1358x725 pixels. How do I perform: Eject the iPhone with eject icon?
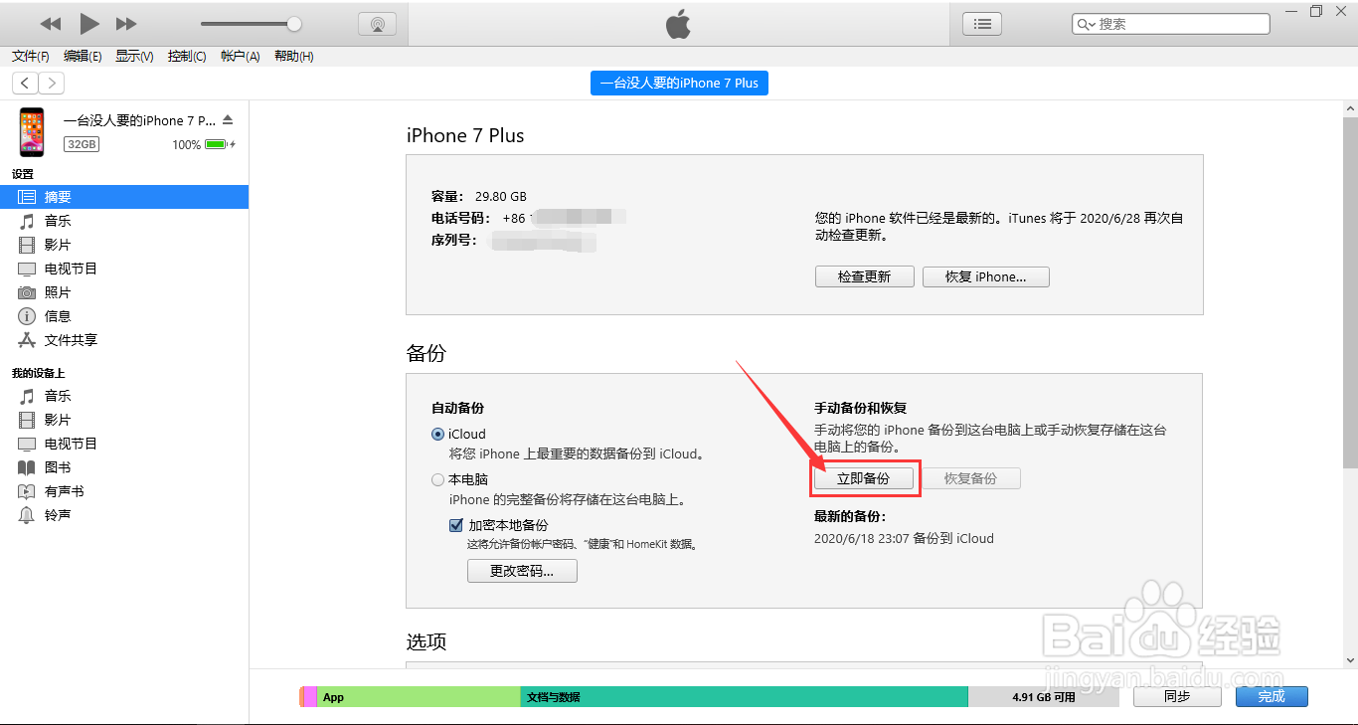(227, 119)
